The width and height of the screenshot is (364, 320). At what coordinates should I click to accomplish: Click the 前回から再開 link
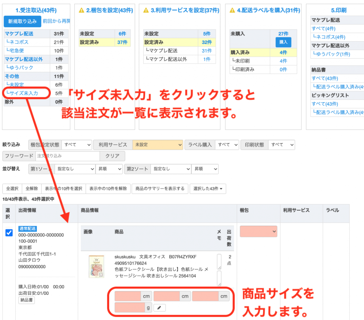57,21
